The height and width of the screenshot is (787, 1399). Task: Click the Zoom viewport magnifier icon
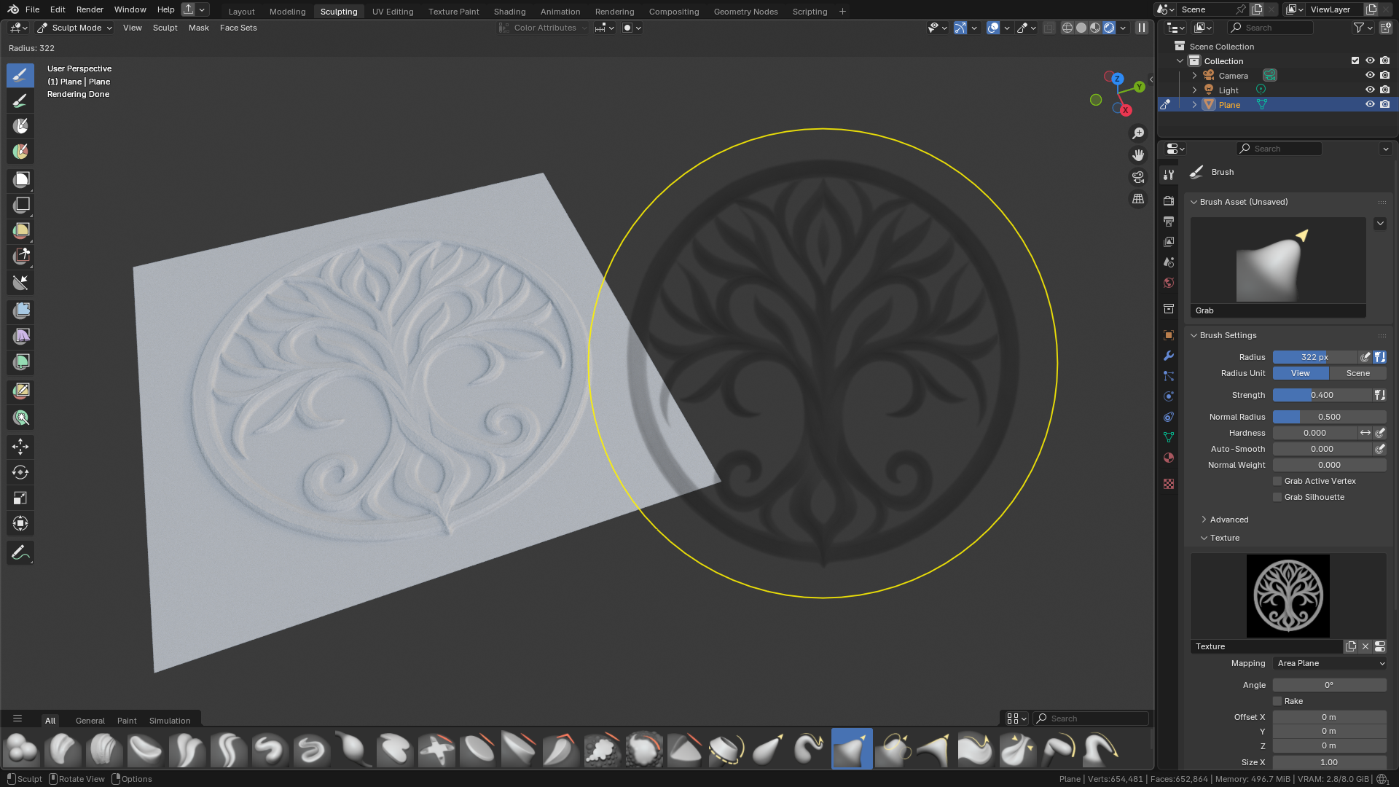(x=1138, y=133)
